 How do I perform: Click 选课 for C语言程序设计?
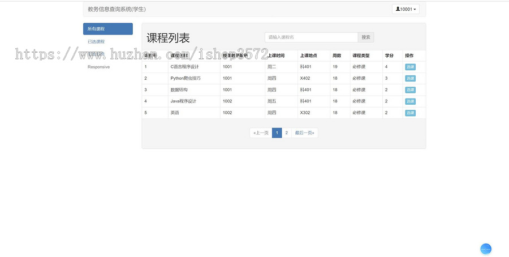pyautogui.click(x=411, y=67)
